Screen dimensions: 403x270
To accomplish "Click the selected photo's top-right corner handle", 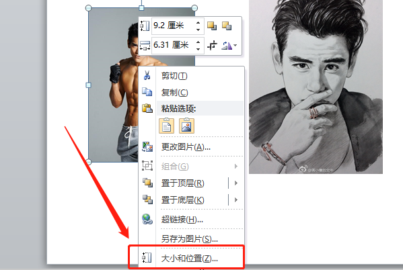I will pos(194,8).
